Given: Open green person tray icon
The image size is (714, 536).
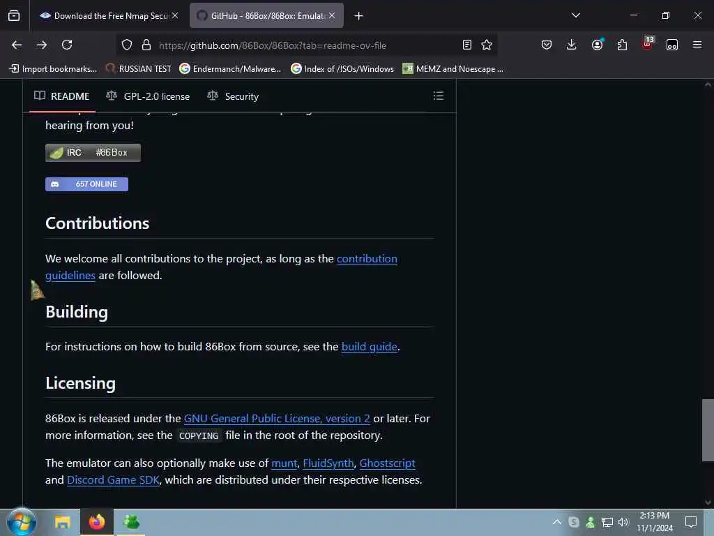Looking at the screenshot, I should pos(590,522).
